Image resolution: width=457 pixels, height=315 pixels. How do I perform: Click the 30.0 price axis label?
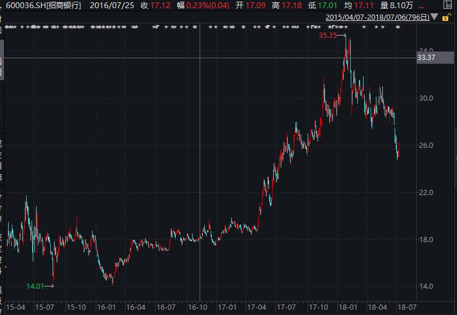(x=425, y=98)
